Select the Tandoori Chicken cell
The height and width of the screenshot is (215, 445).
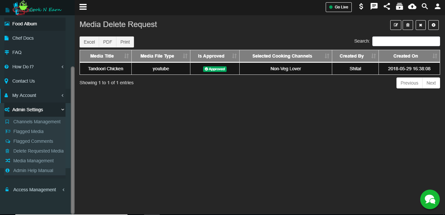[x=106, y=69]
